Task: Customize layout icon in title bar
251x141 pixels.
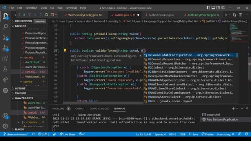Action: pyautogui.click(x=223, y=8)
